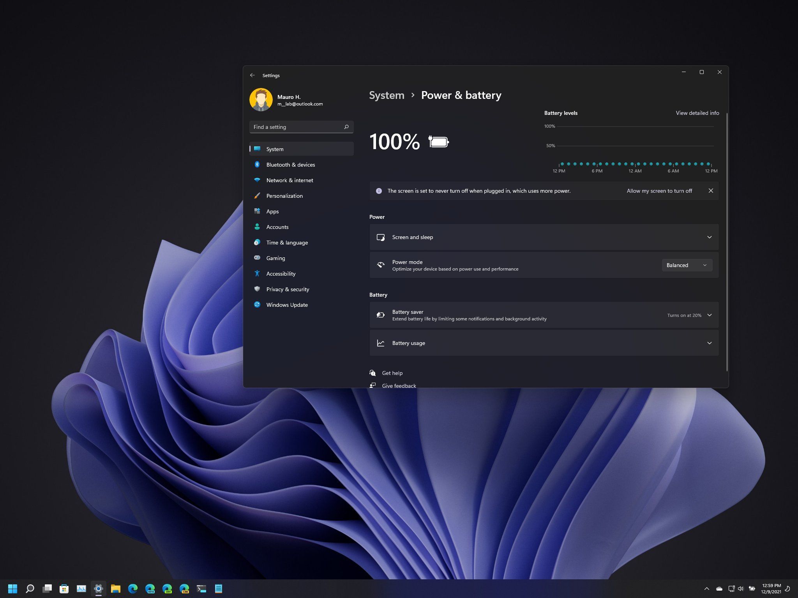This screenshot has height=598, width=798.
Task: Open Windows Update settings
Action: coord(302,305)
